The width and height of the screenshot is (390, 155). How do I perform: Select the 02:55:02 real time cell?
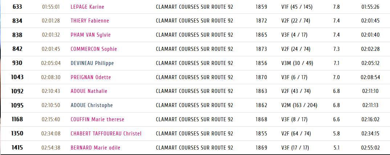(370, 148)
